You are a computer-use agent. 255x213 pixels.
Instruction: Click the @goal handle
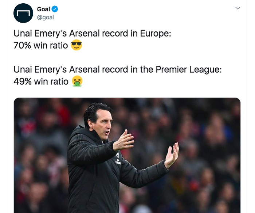click(x=46, y=17)
